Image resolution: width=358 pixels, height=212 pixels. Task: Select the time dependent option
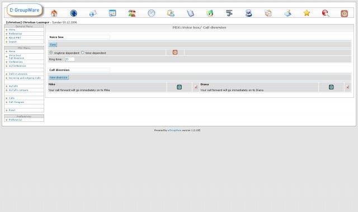coord(83,53)
